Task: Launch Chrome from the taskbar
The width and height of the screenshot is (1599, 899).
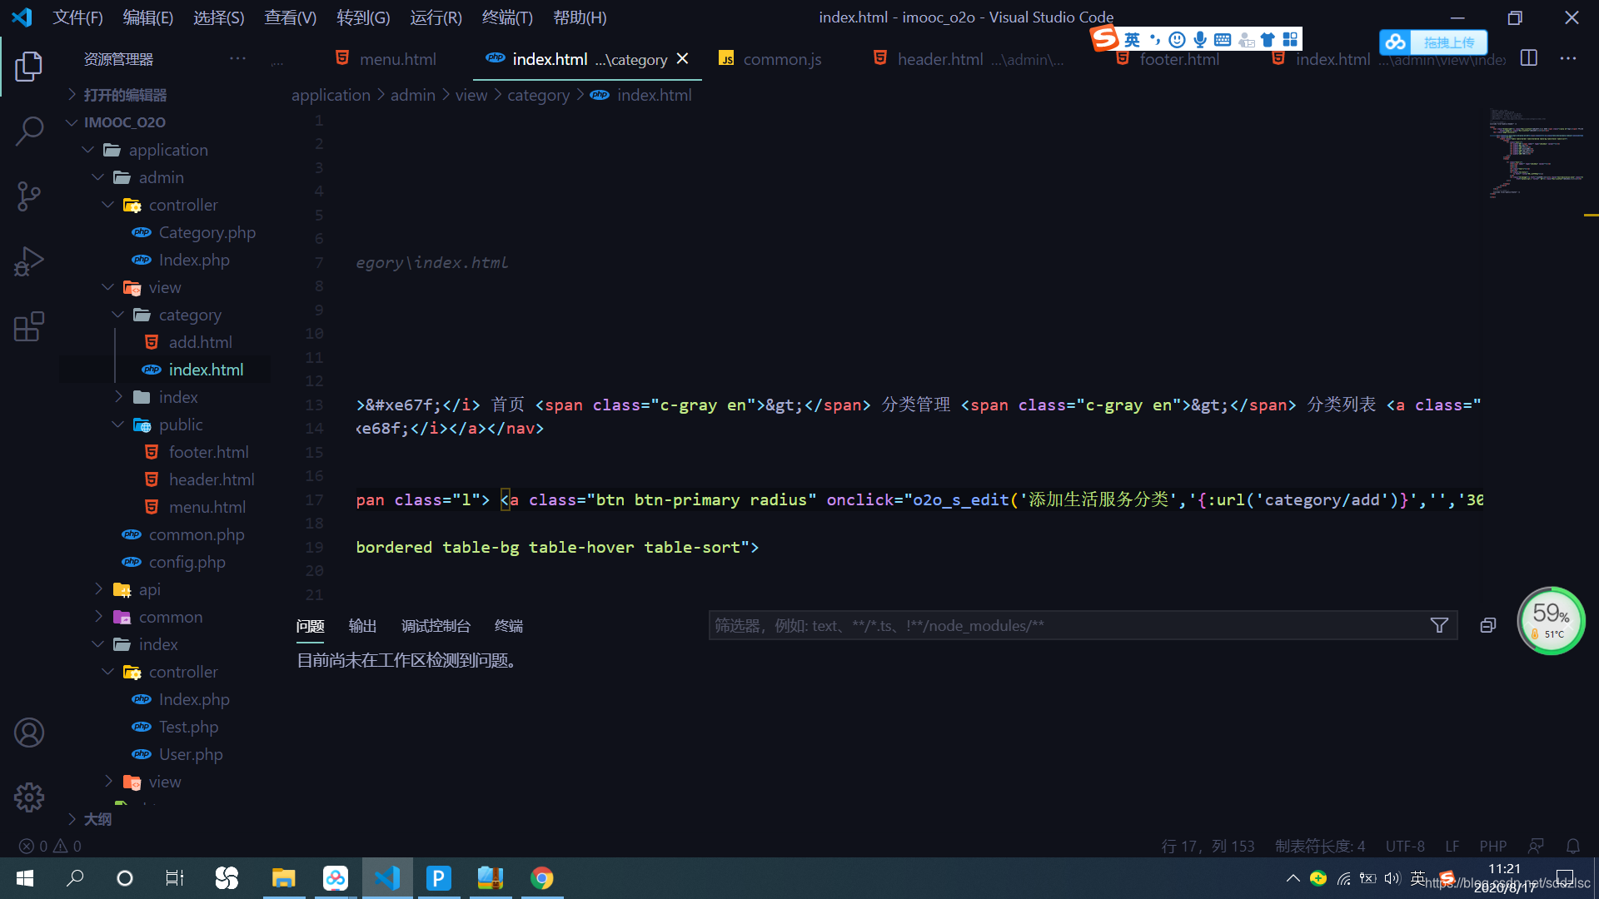Action: [542, 878]
